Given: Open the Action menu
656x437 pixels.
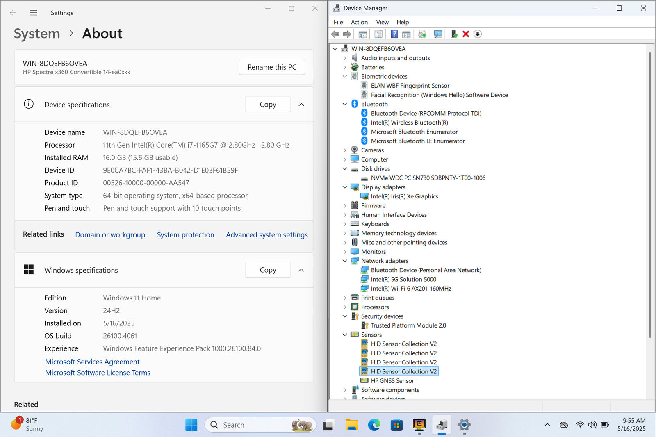Looking at the screenshot, I should [359, 22].
